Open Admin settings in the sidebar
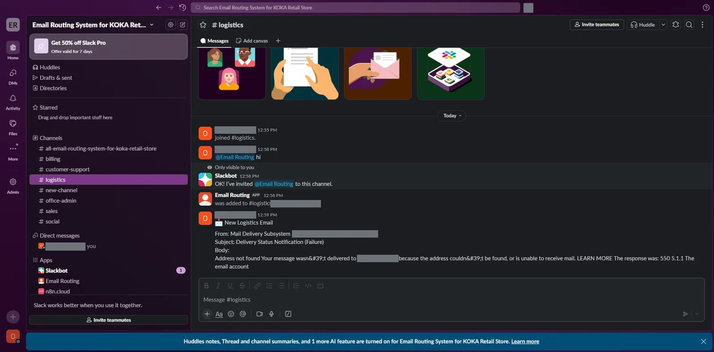This screenshot has width=714, height=352. [x=13, y=185]
